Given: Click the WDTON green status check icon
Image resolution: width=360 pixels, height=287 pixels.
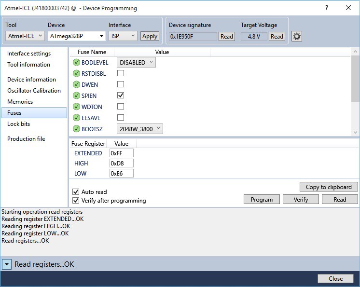Looking at the screenshot, I should 76,107.
